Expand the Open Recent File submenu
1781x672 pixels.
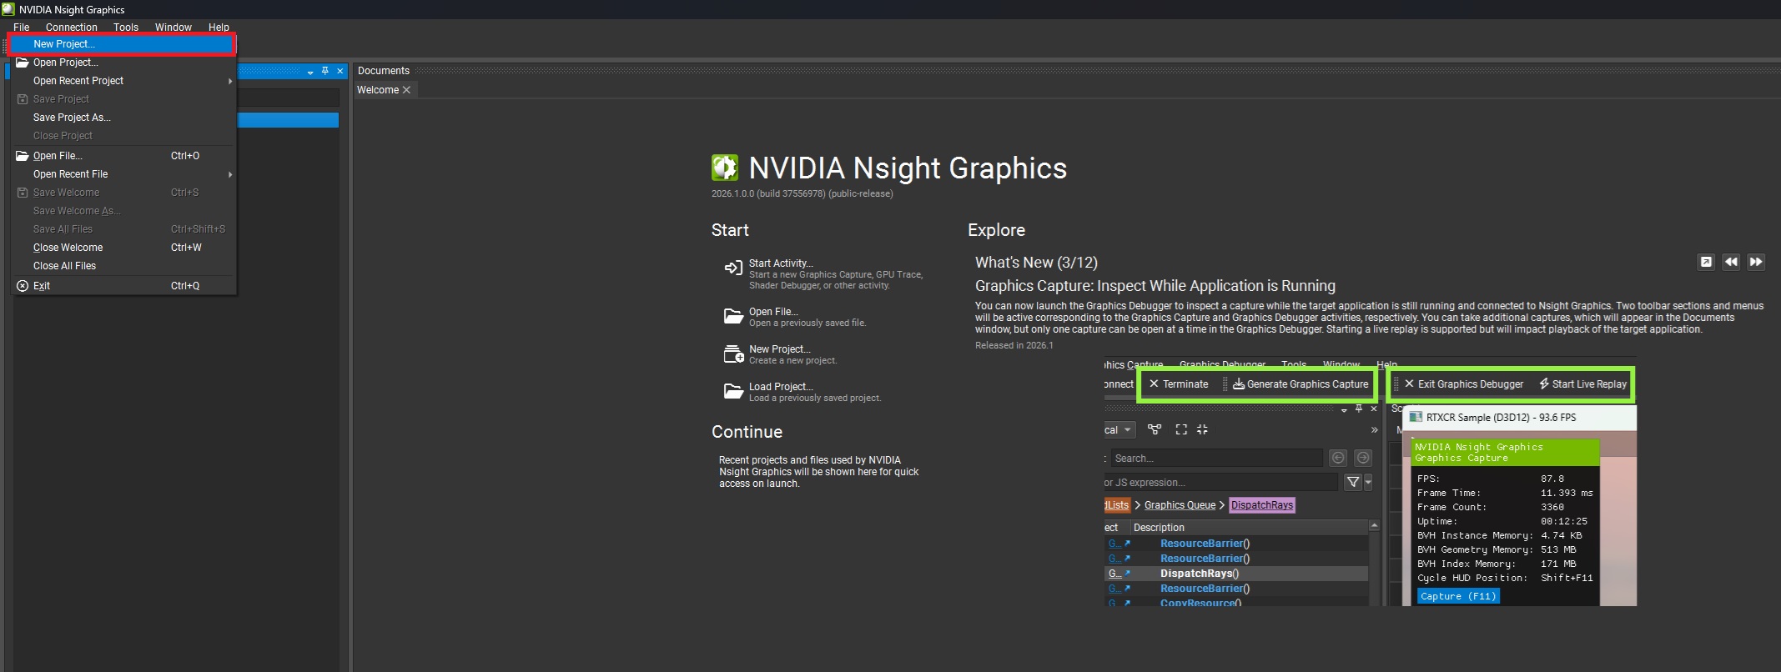[x=229, y=174]
